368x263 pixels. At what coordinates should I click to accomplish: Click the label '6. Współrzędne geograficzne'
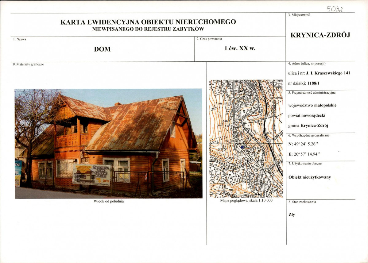pos(309,135)
